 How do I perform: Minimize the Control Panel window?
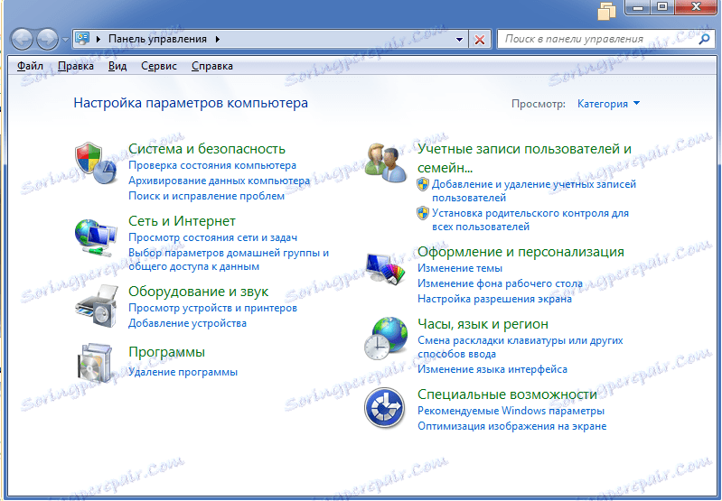(x=638, y=7)
